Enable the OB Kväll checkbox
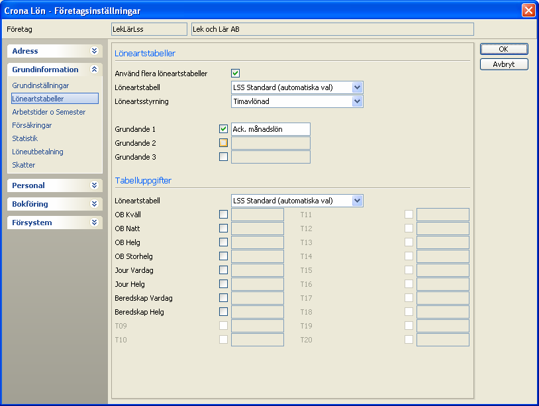Screen dimensions: 539x406 point(223,215)
